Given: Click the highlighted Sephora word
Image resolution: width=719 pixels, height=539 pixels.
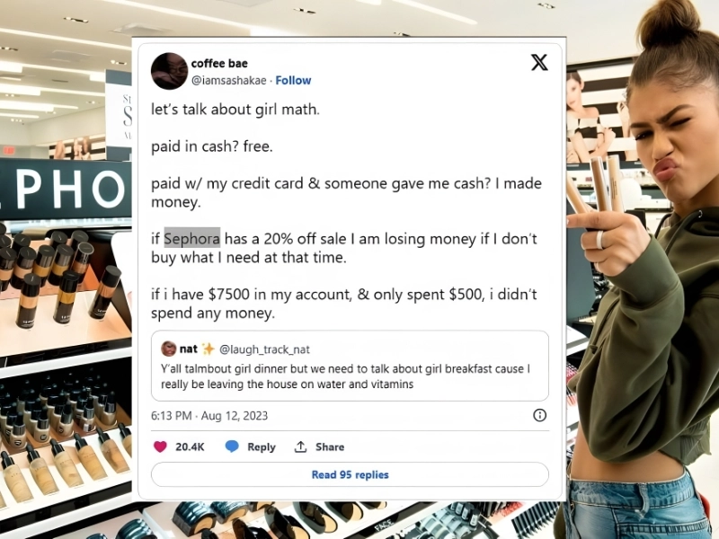Looking at the screenshot, I should click(192, 238).
